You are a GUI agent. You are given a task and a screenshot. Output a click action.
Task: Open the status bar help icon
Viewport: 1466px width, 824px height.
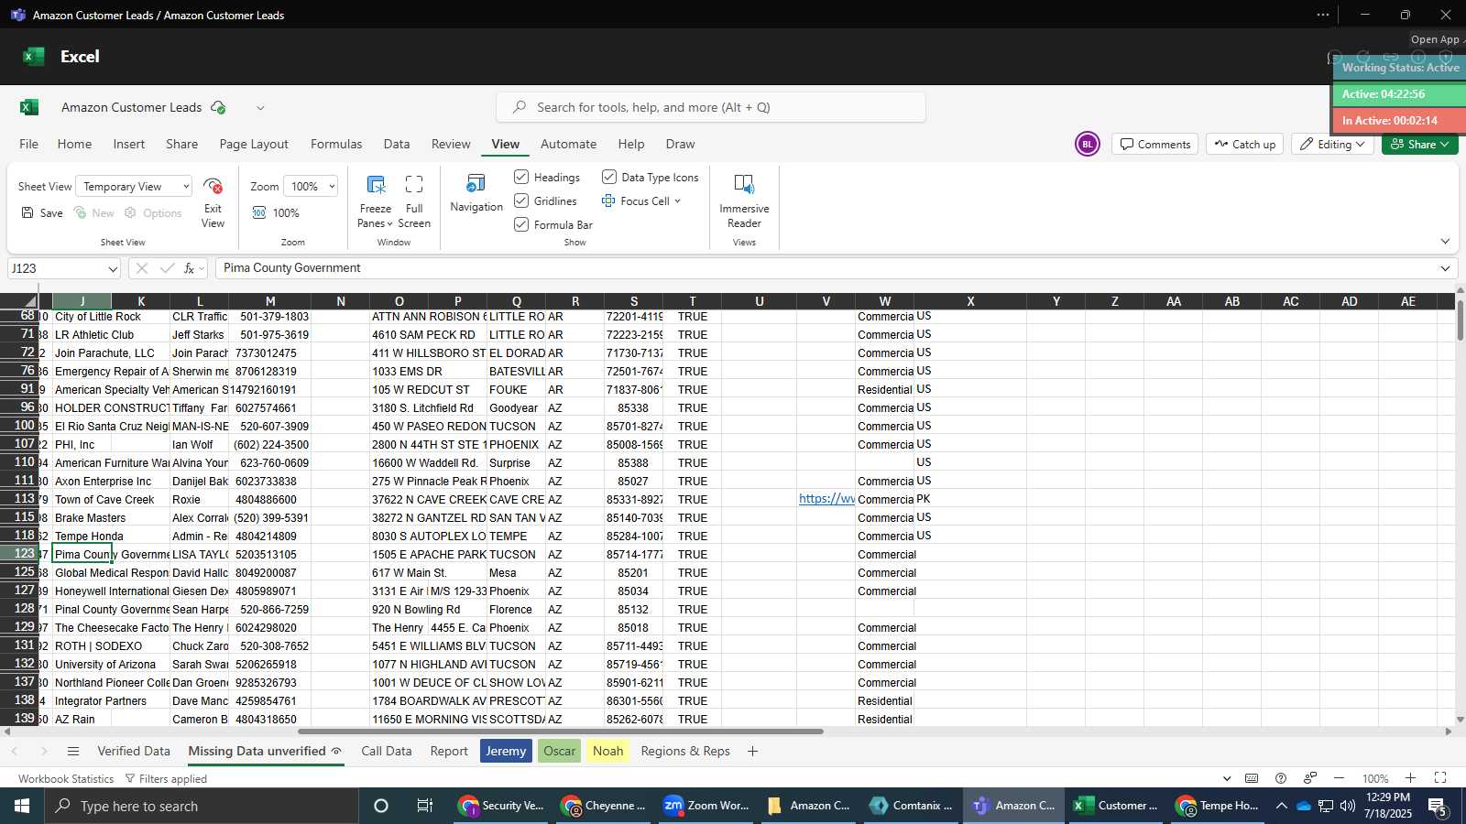(x=1281, y=778)
